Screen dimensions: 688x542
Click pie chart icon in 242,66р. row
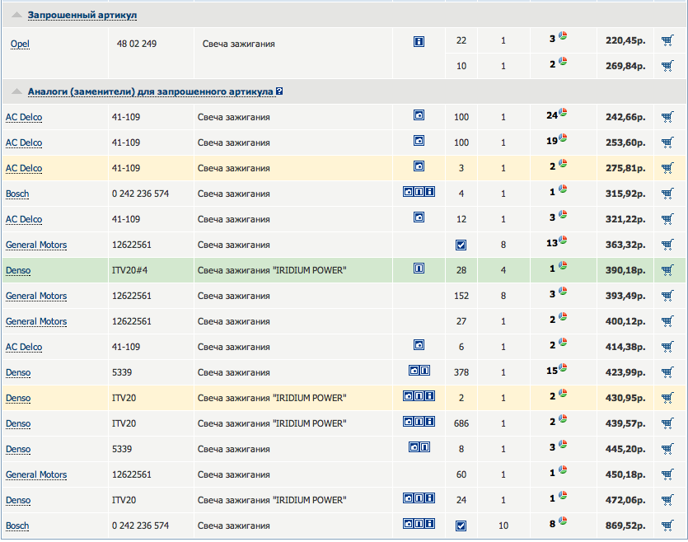pos(563,112)
